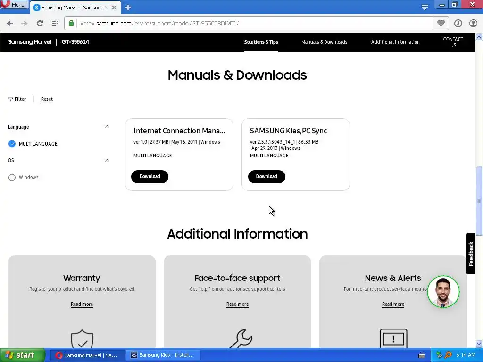Download Internet Connection Manager

coord(150,177)
